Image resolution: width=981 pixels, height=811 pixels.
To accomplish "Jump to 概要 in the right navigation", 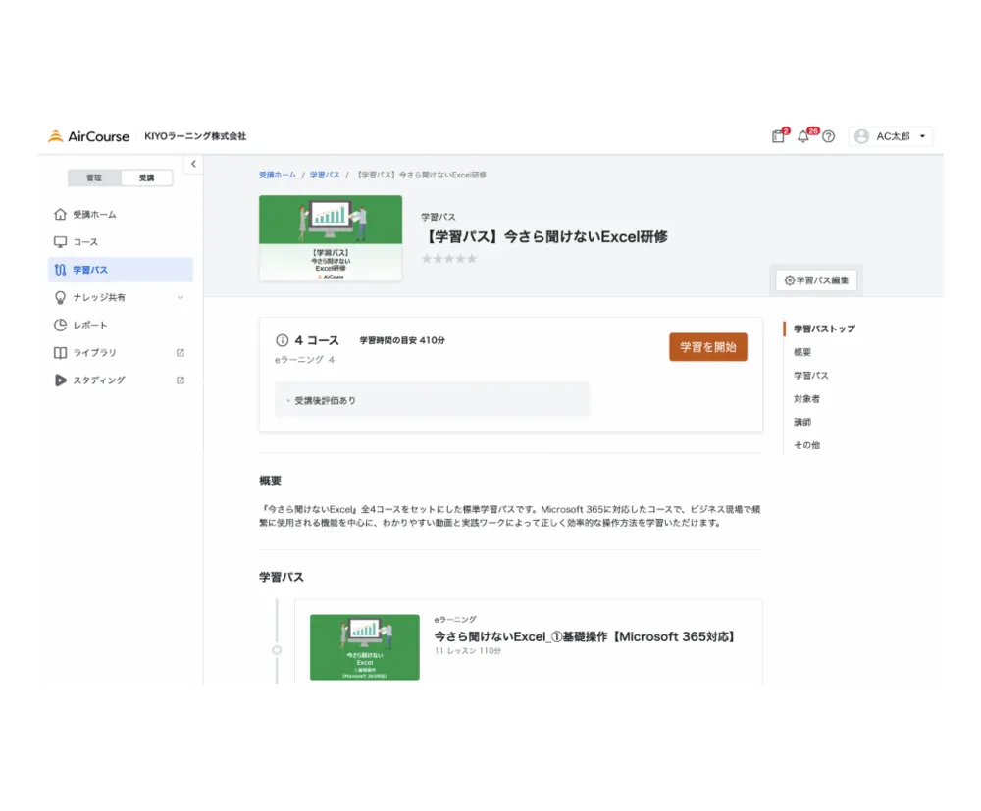I will (x=802, y=352).
